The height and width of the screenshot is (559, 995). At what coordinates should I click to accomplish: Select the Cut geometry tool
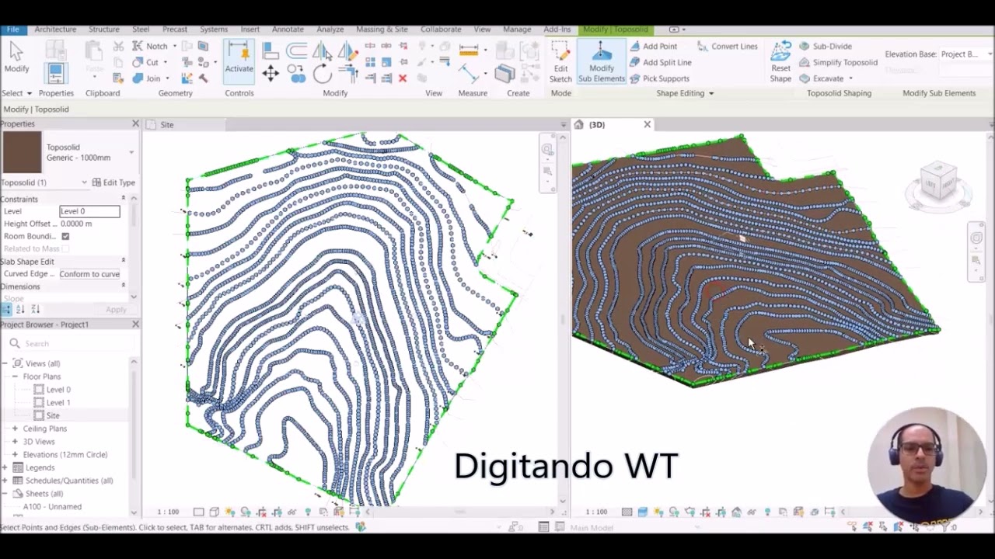146,62
